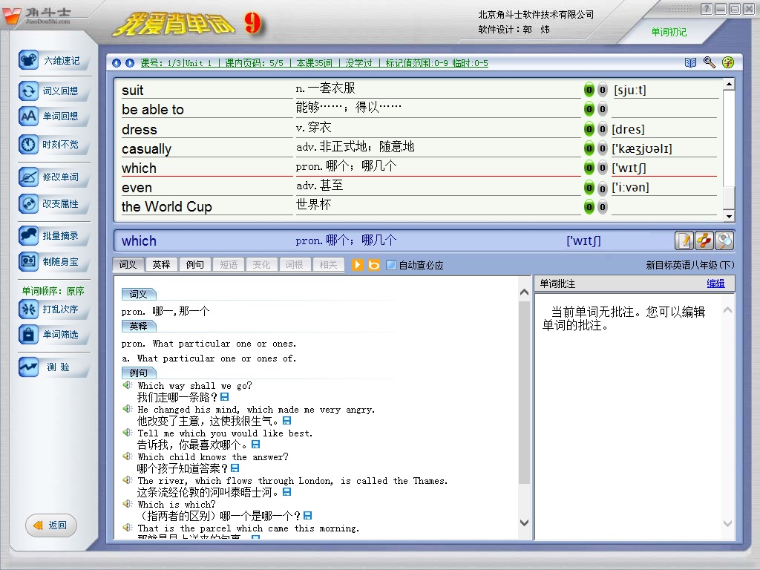The image size is (760, 570).
Task: Toggle the gray marker for 'the World Cup'
Action: tap(603, 207)
